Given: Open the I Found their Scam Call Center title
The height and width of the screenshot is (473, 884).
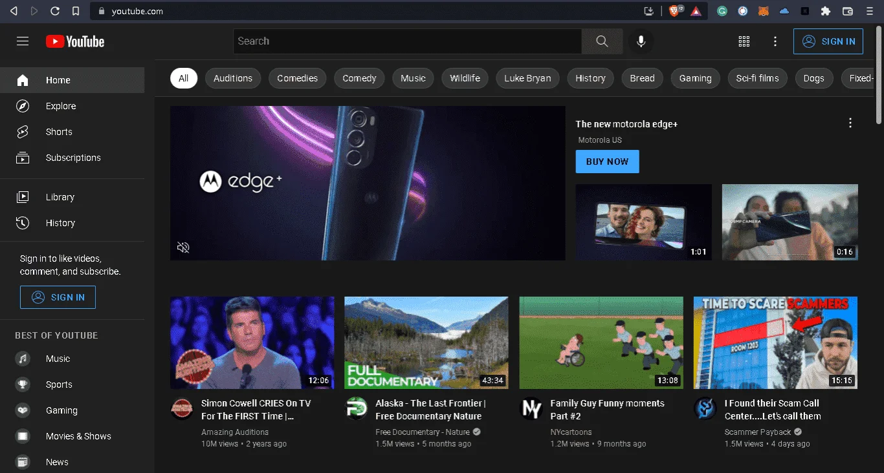Looking at the screenshot, I should tap(773, 410).
